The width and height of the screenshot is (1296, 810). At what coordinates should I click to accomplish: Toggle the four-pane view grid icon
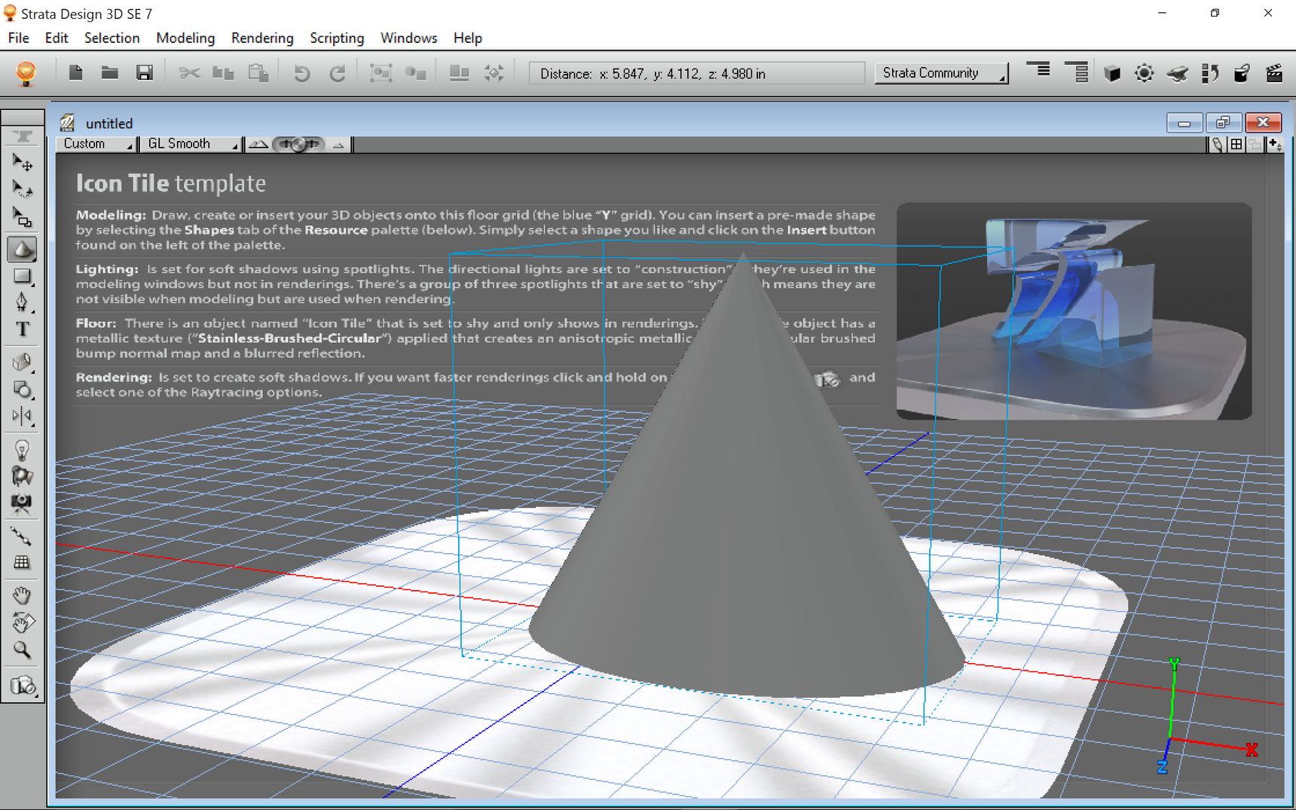click(1236, 145)
